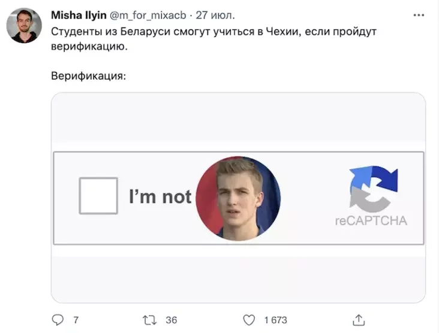Click the like count 1 673
The width and height of the screenshot is (439, 333).
pos(275,320)
